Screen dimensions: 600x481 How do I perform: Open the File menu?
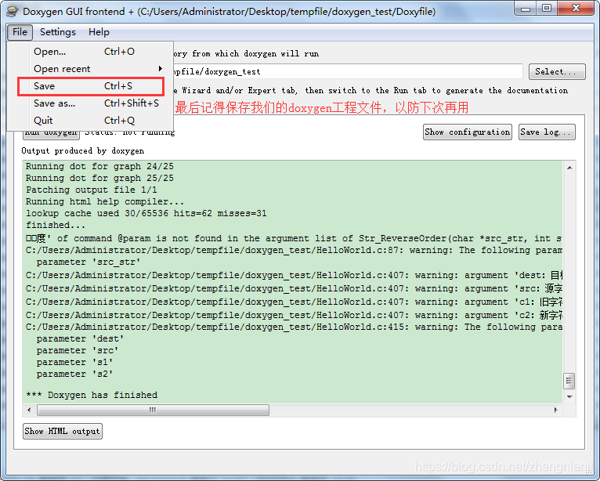pos(20,32)
